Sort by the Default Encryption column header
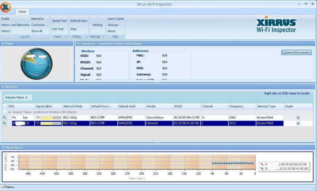This screenshot has width=317, height=191. click(x=104, y=106)
